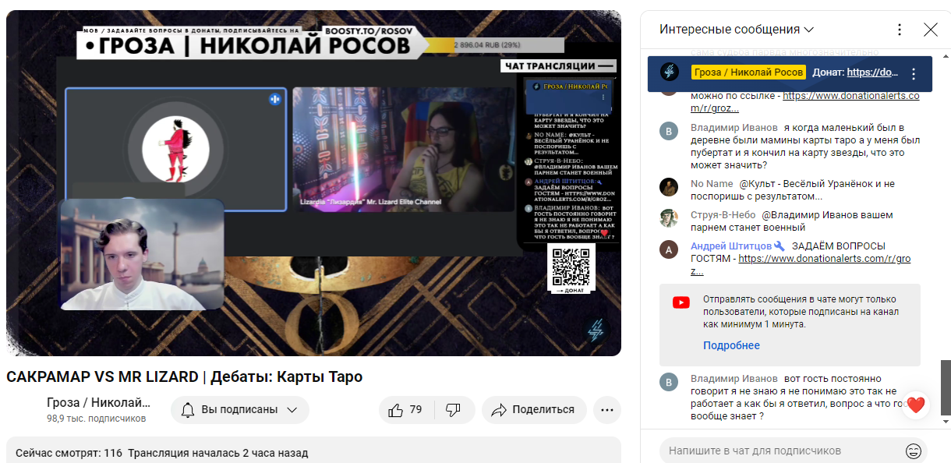The width and height of the screenshot is (951, 463).
Task: Open the emoji picker in chat input
Action: (914, 451)
